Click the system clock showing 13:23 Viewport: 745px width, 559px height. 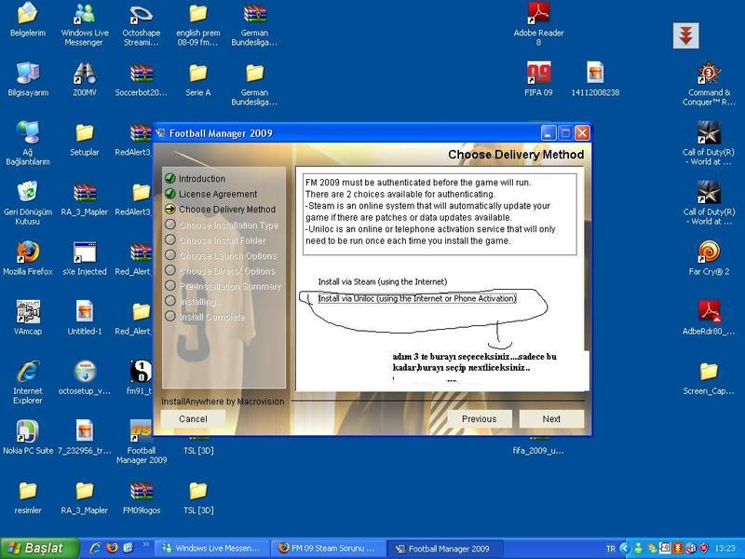click(x=725, y=549)
